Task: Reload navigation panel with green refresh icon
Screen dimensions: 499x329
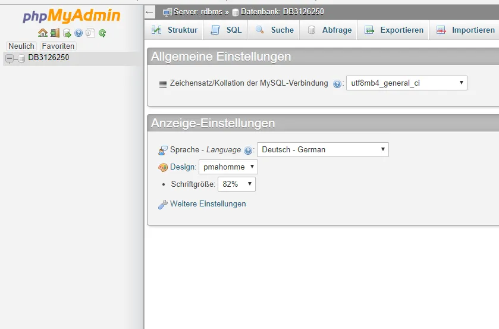Action: [102, 33]
